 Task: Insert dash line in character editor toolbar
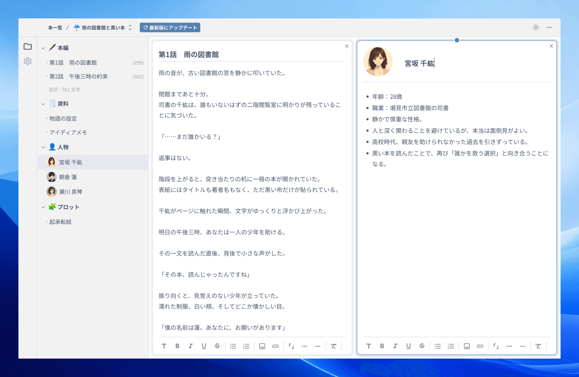point(523,346)
